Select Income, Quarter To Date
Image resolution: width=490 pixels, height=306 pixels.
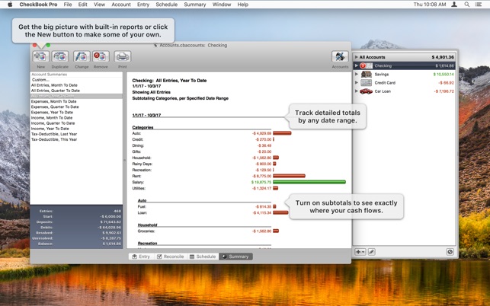pyautogui.click(x=76, y=123)
